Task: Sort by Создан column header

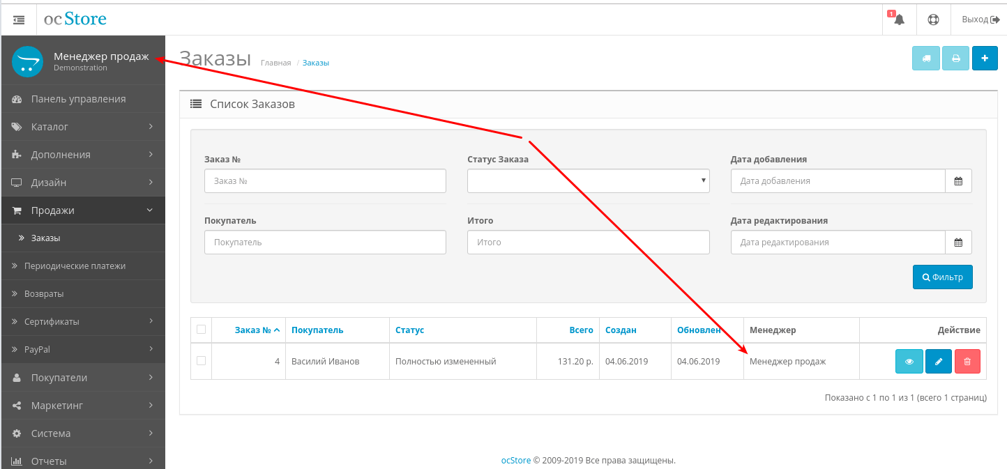Action: click(621, 330)
